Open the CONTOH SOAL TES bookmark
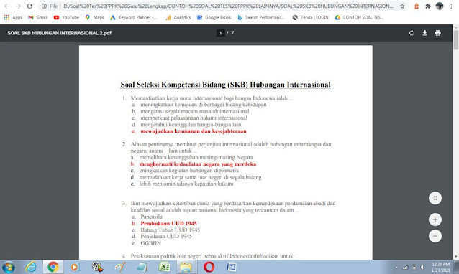The width and height of the screenshot is (459, 274). tap(359, 17)
